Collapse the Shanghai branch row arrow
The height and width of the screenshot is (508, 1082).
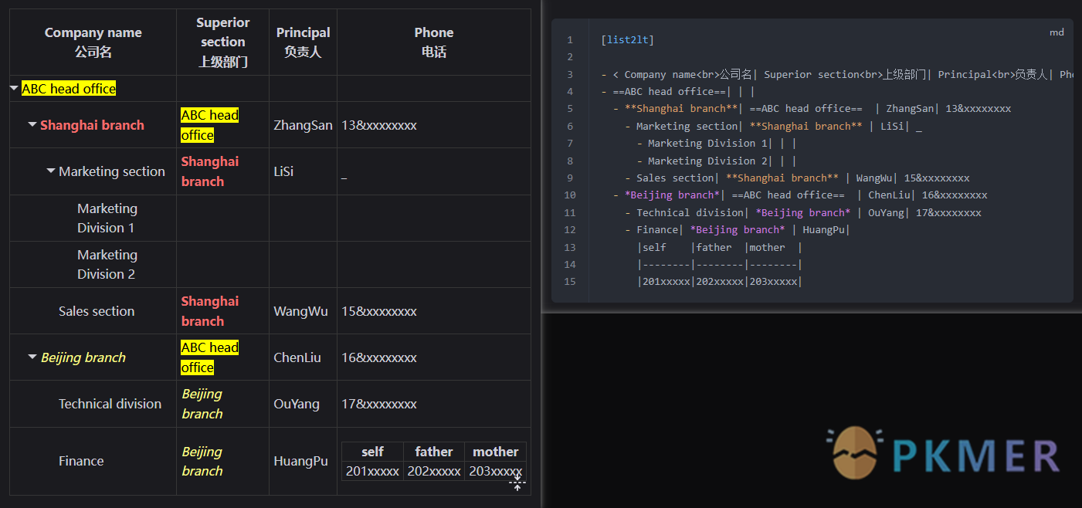32,124
